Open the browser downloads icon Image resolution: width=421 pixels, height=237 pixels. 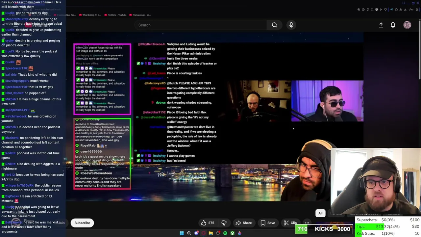[405, 10]
